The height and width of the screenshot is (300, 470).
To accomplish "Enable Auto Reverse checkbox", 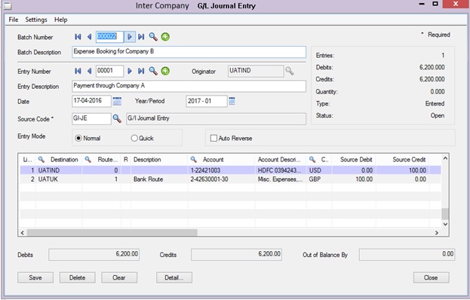I will tap(213, 138).
